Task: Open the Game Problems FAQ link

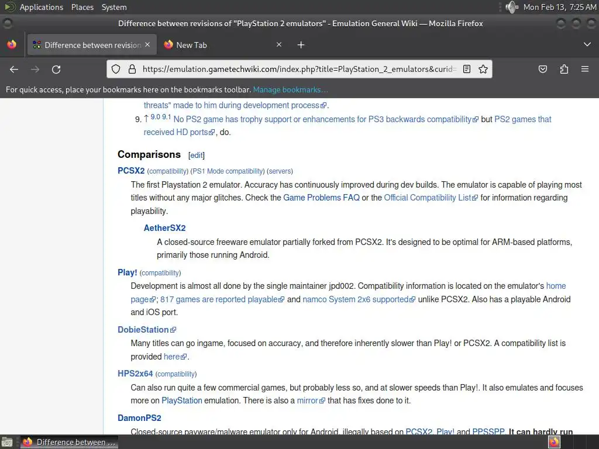Action: click(x=321, y=198)
